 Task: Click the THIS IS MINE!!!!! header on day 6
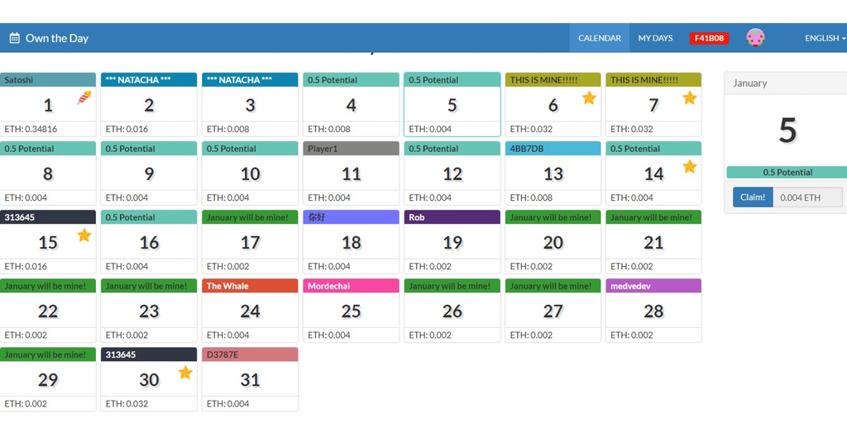point(553,80)
